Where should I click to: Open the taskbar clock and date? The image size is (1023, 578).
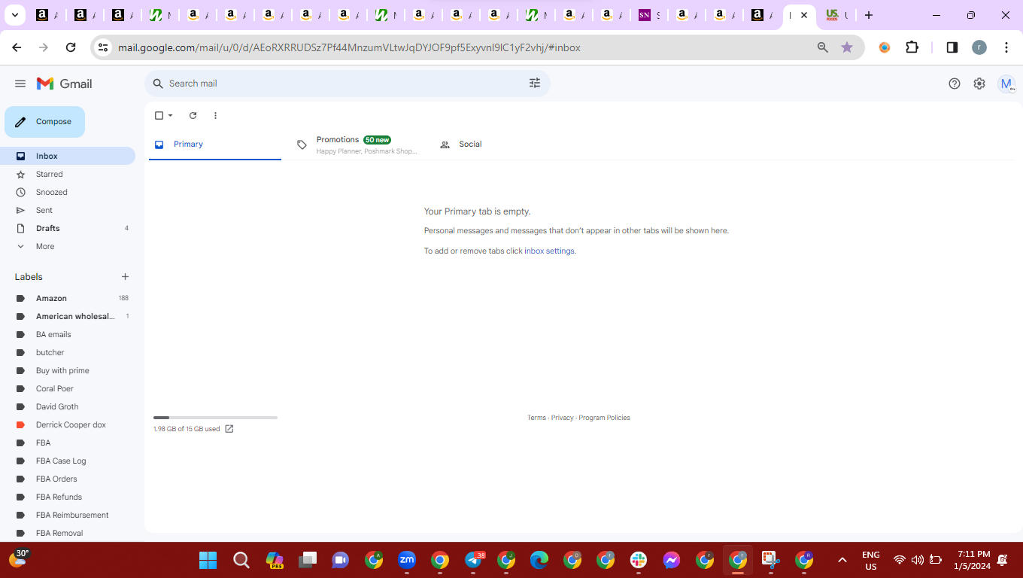(x=972, y=560)
